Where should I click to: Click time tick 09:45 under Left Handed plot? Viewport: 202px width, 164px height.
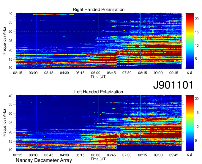(x=174, y=155)
